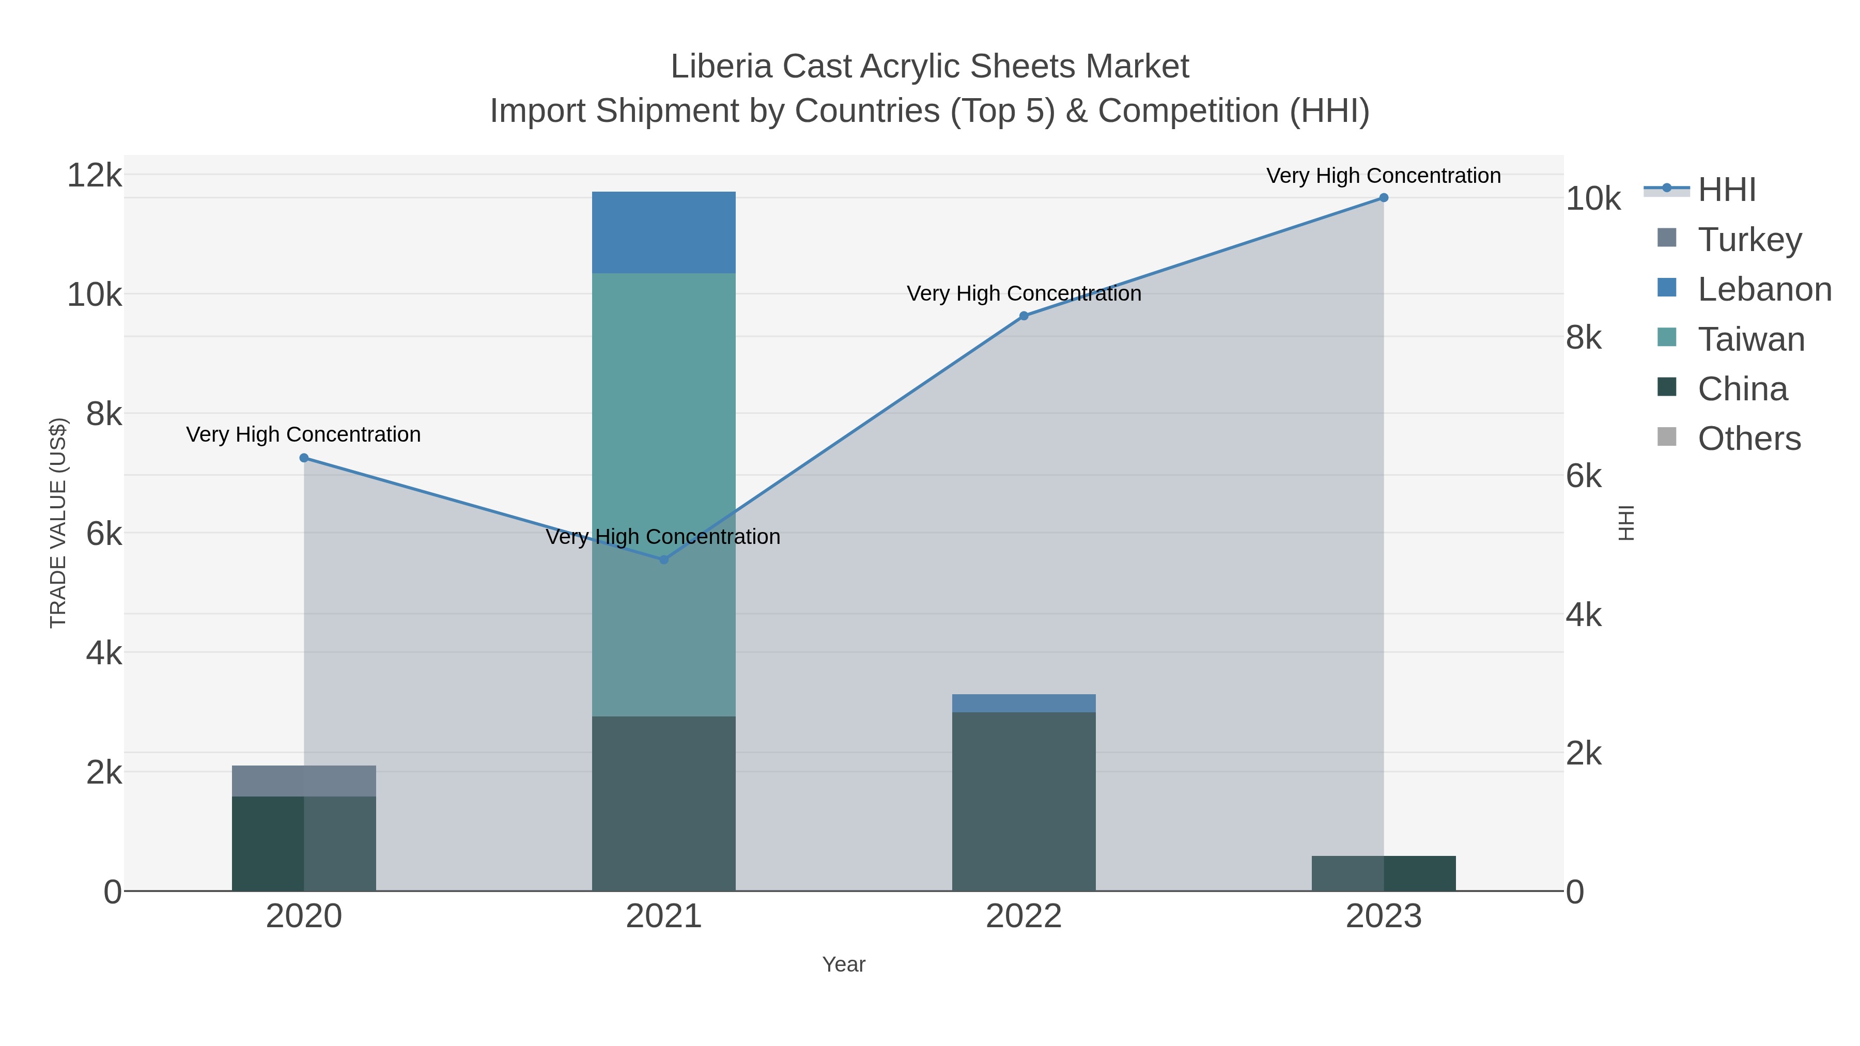
Task: Click the TRADE VALUE (US$) axis title
Action: click(58, 523)
